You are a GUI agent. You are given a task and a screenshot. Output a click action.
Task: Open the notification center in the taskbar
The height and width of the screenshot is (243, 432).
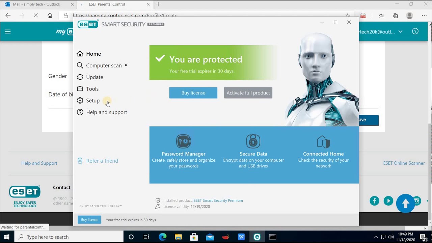tap(424, 237)
